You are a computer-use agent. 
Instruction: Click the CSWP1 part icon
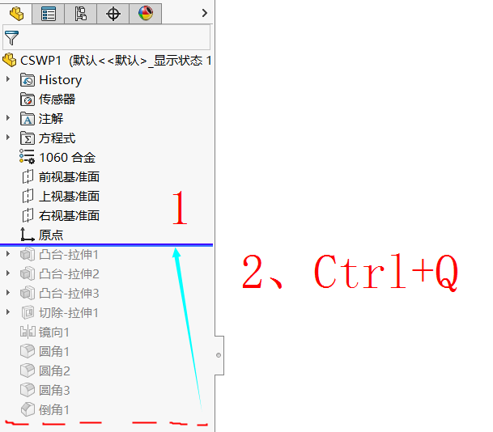click(10, 60)
